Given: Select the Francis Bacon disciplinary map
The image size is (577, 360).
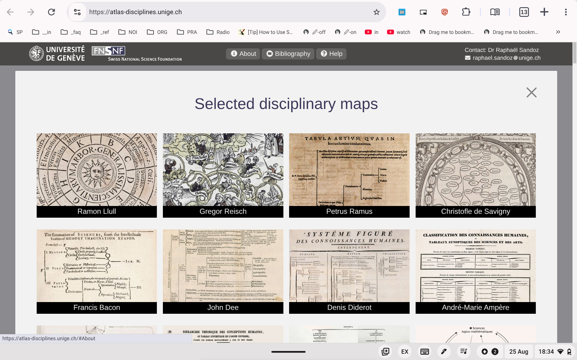Looking at the screenshot, I should pyautogui.click(x=96, y=271).
